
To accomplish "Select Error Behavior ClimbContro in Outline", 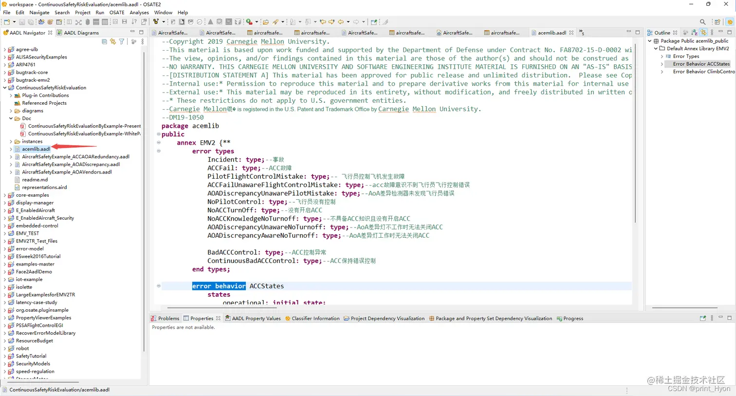I will (704, 72).
